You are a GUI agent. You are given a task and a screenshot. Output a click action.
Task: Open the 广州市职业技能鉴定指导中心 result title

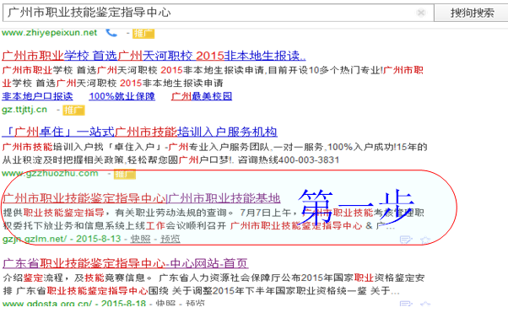(141, 198)
